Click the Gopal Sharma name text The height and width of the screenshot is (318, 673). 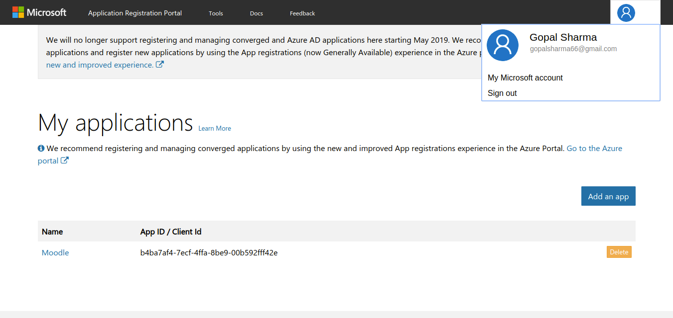tap(563, 37)
